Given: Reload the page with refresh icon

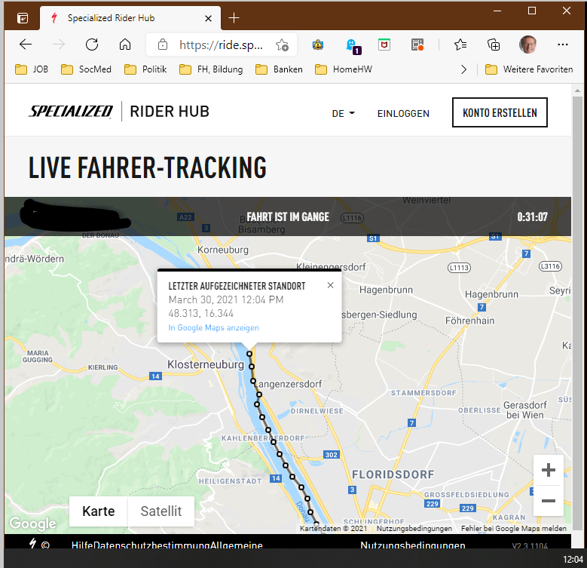Looking at the screenshot, I should 92,45.
